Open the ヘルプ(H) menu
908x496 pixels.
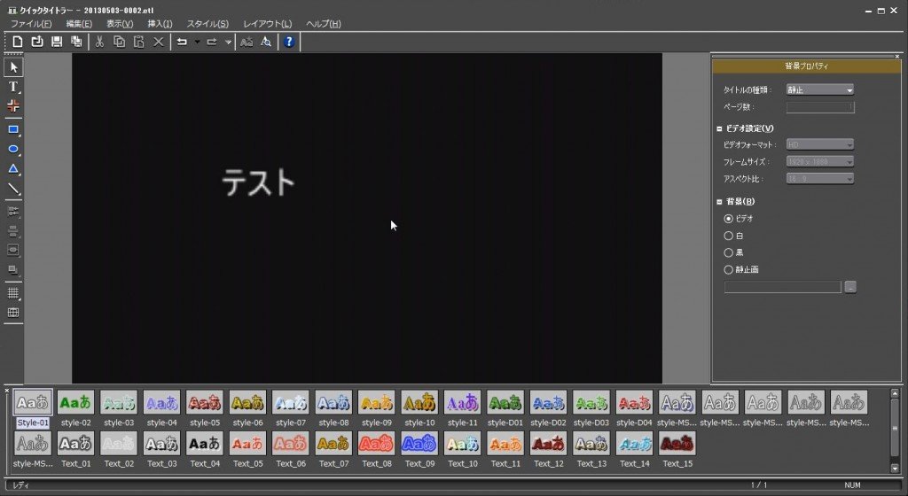[323, 24]
